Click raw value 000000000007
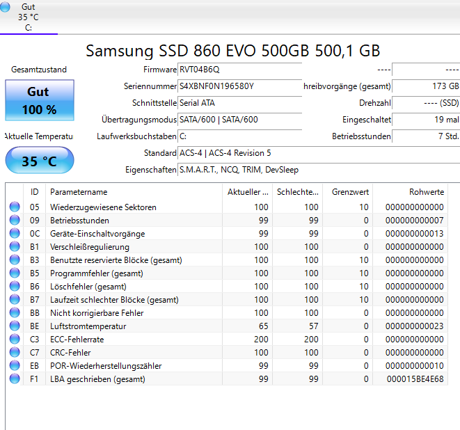460x430 pixels. pos(415,221)
